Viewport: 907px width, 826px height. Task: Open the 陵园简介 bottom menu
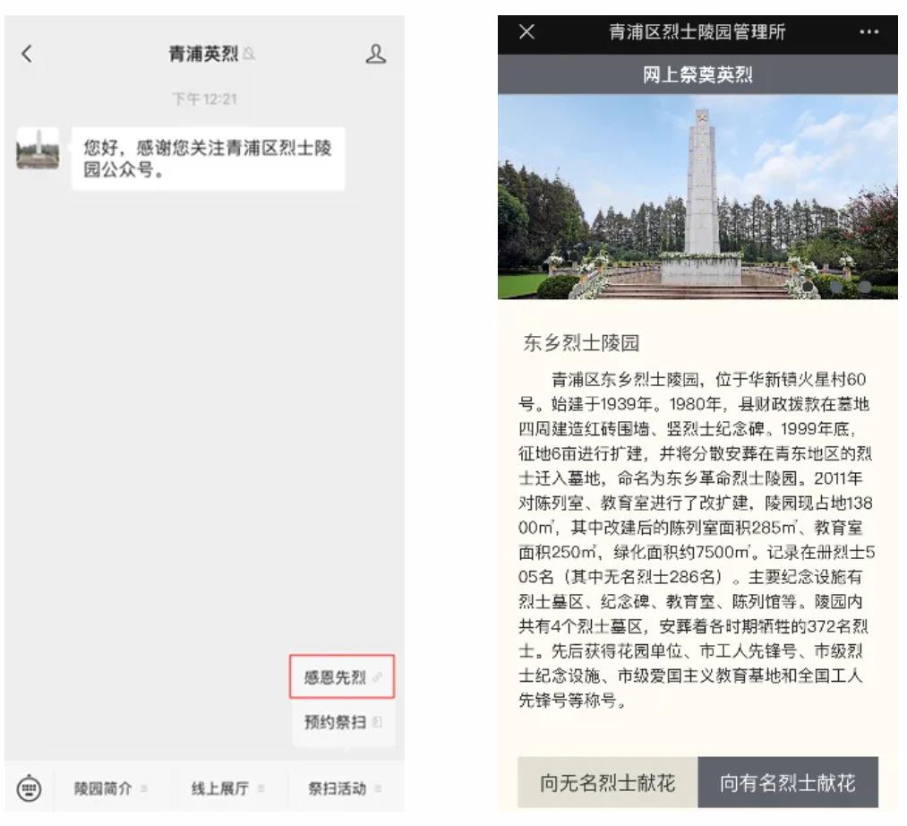(110, 788)
